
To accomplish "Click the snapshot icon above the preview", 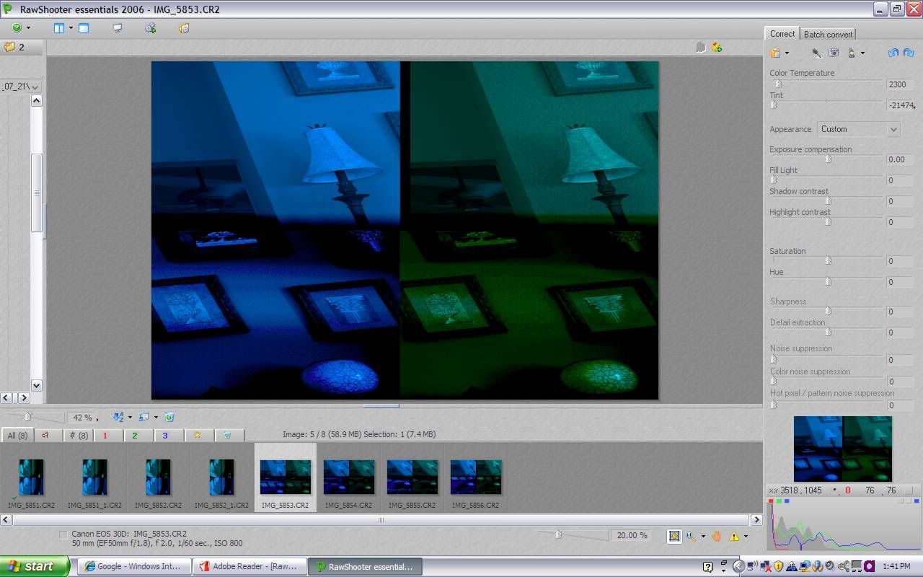I will tap(700, 47).
